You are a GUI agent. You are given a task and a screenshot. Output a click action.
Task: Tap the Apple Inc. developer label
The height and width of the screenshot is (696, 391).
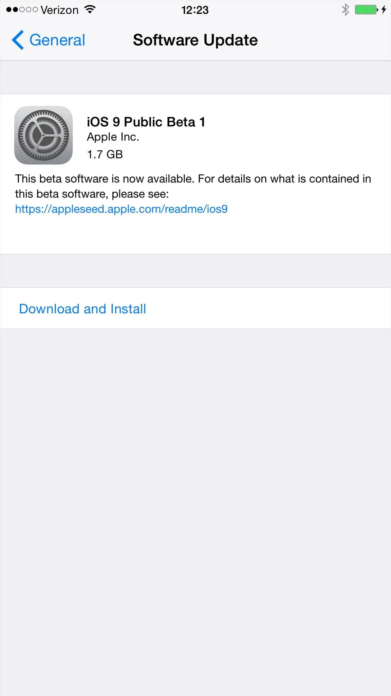point(113,137)
